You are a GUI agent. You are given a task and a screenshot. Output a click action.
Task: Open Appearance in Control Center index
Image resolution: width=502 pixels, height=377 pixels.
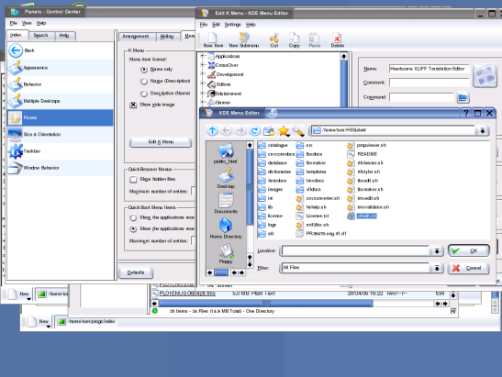point(61,68)
